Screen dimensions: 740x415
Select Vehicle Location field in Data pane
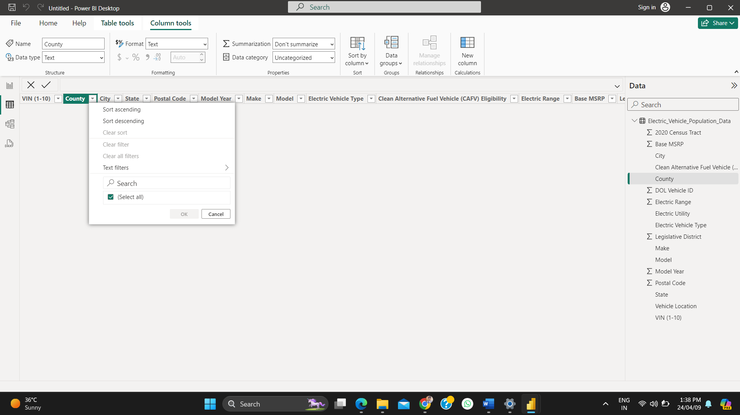tap(676, 306)
